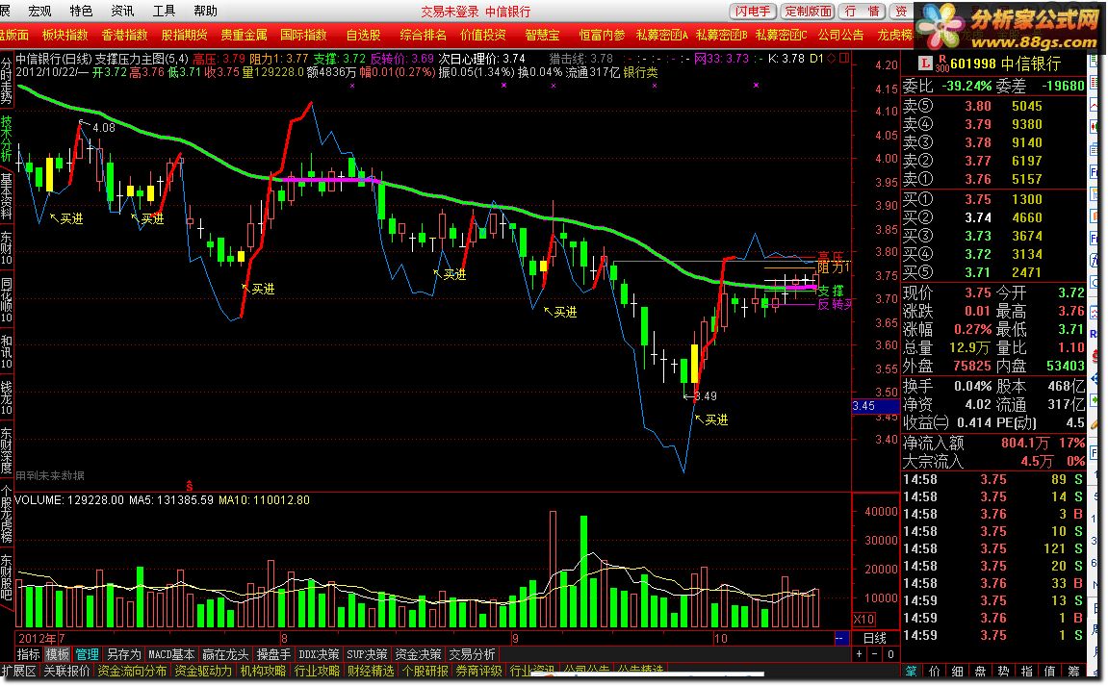Click the minus zoom button
Viewport: 1108px width, 686px height.
875,654
